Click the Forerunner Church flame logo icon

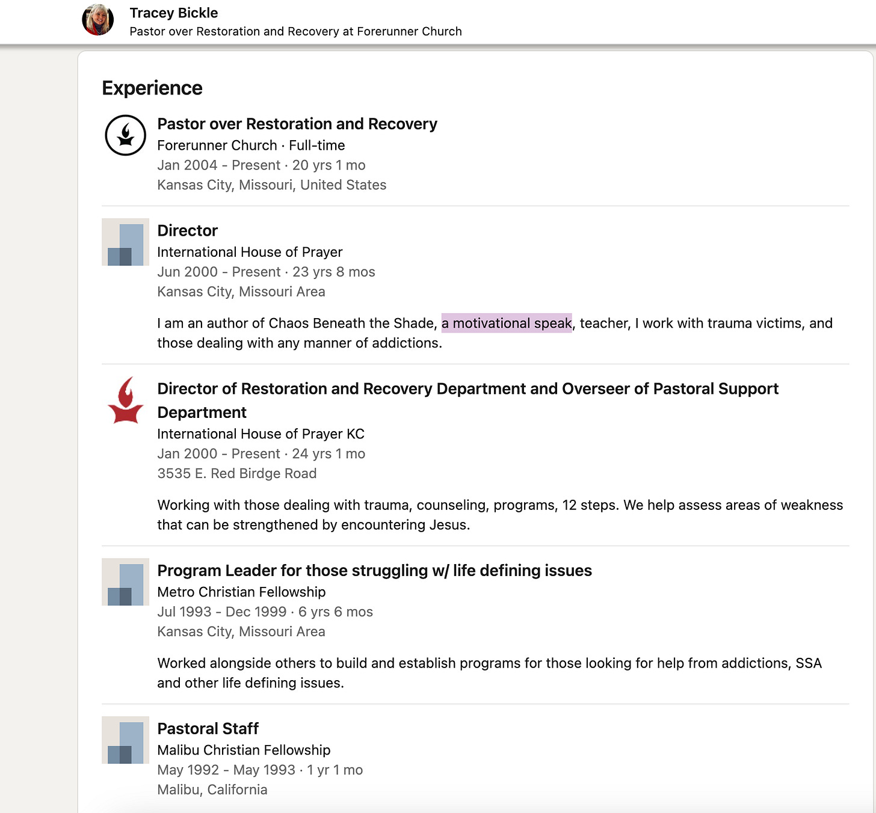click(x=125, y=135)
